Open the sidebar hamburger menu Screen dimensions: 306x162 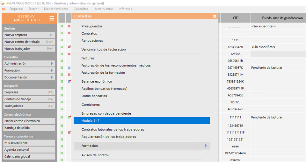[x=52, y=18]
